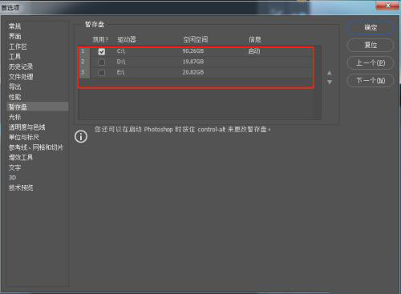Screen dimensions: 401x294
Task: Select 文件处理 in the sidebar
Action: pyautogui.click(x=21, y=77)
